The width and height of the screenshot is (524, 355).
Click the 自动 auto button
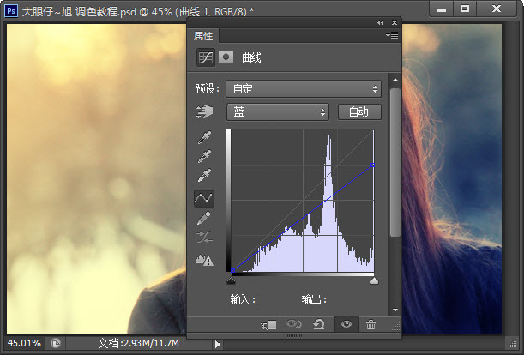(359, 112)
